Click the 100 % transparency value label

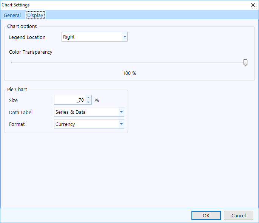point(129,73)
